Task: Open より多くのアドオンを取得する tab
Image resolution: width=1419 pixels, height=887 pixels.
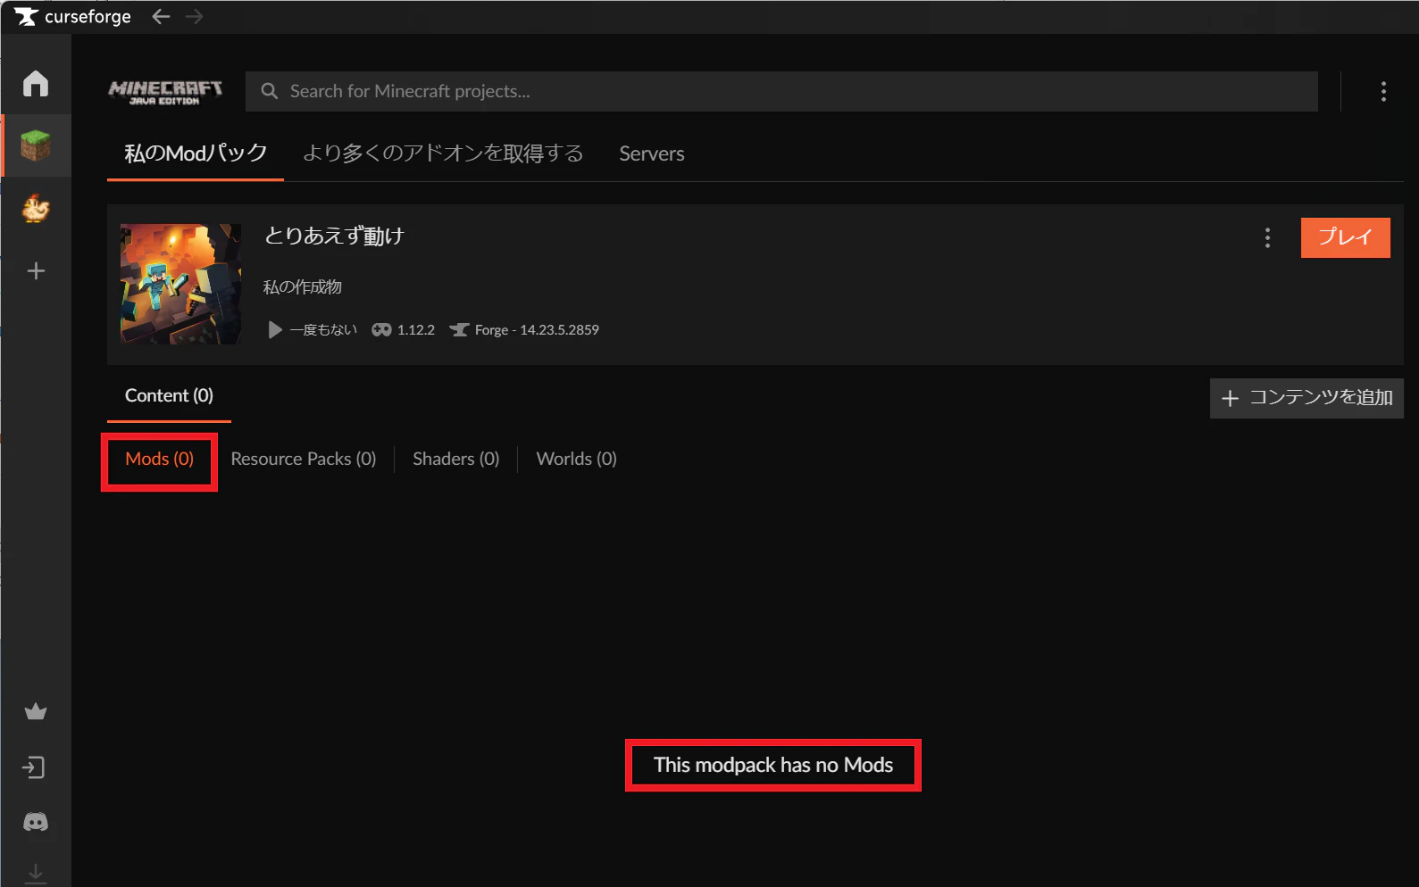Action: pos(443,153)
